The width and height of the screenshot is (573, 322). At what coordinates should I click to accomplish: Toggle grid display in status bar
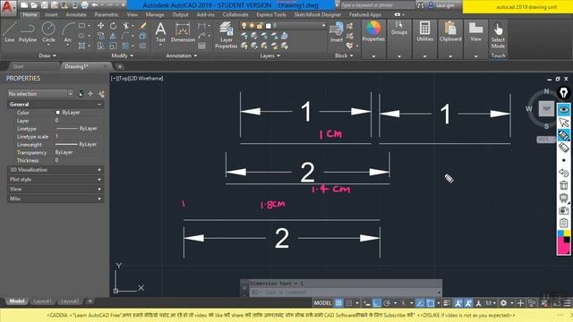(338, 303)
